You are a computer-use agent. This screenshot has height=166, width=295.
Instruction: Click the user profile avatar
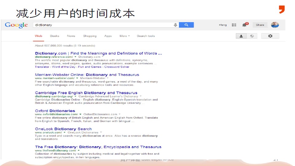click(x=275, y=25)
